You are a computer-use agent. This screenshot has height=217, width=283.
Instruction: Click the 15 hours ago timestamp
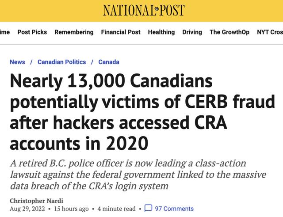70,209
